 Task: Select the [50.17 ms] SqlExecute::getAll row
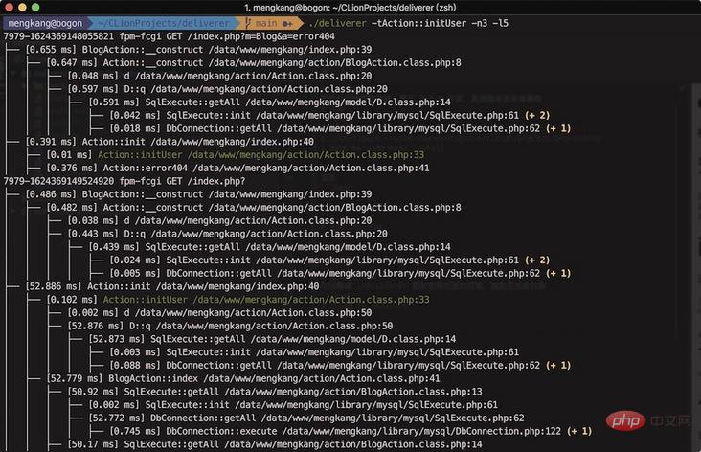(x=275, y=444)
